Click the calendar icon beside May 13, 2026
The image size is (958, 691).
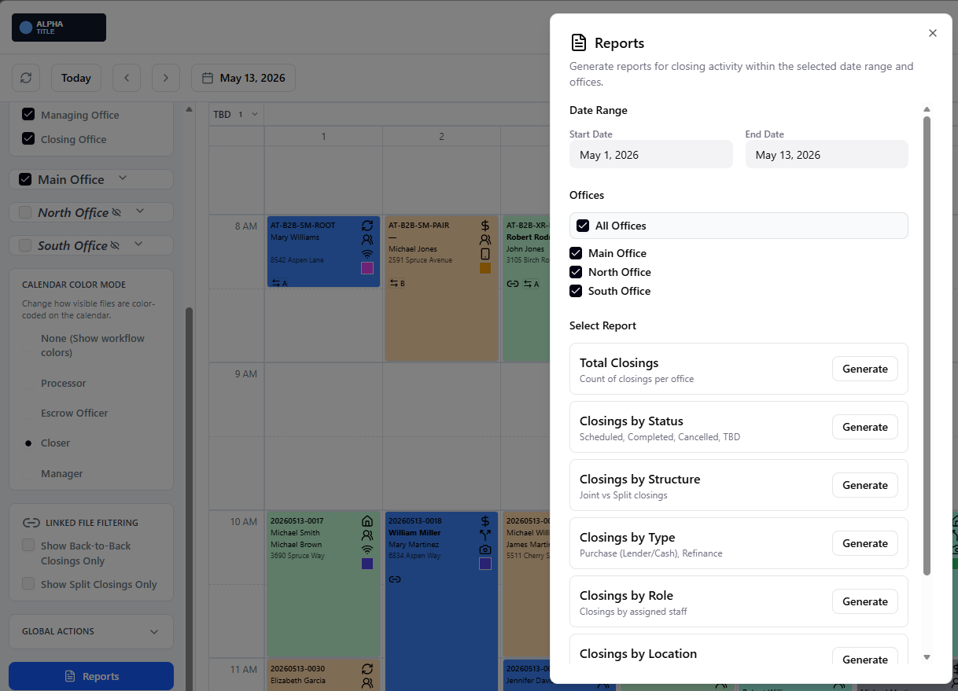click(208, 78)
